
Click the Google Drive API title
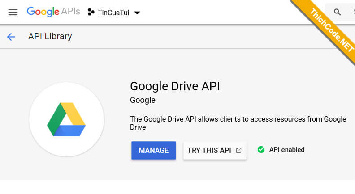(175, 86)
